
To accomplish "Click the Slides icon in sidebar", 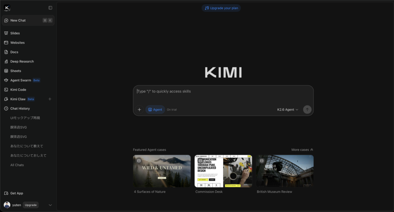I will point(6,33).
